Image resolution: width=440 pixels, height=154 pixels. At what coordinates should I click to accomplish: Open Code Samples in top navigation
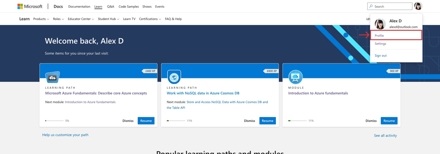click(x=128, y=6)
